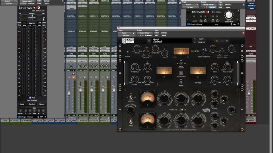Image resolution: width=273 pixels, height=153 pixels.
Task: Click the FG-Grey VU meter
Action: click(181, 52)
